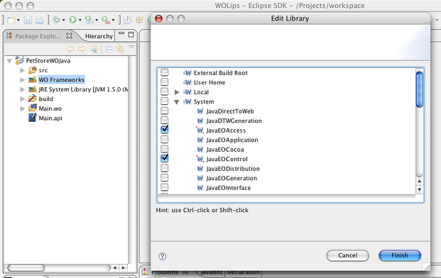The height and width of the screenshot is (278, 441).
Task: Click the External Build Root icon
Action: click(187, 73)
